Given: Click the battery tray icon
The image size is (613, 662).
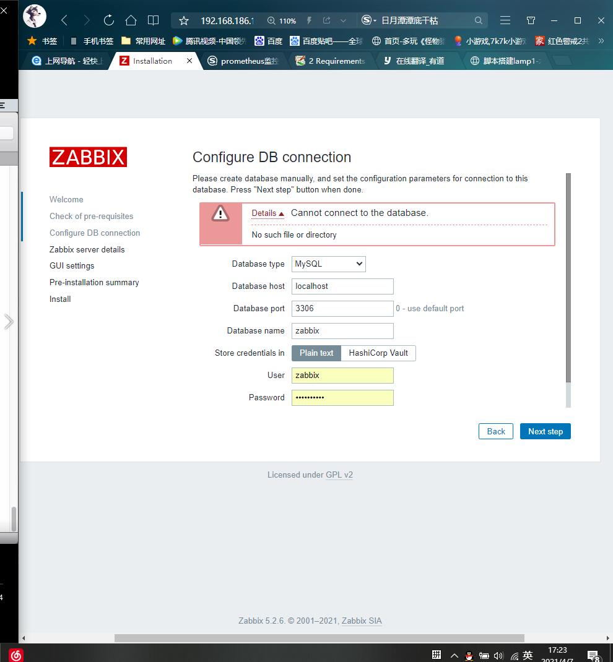Looking at the screenshot, I should coord(484,656).
